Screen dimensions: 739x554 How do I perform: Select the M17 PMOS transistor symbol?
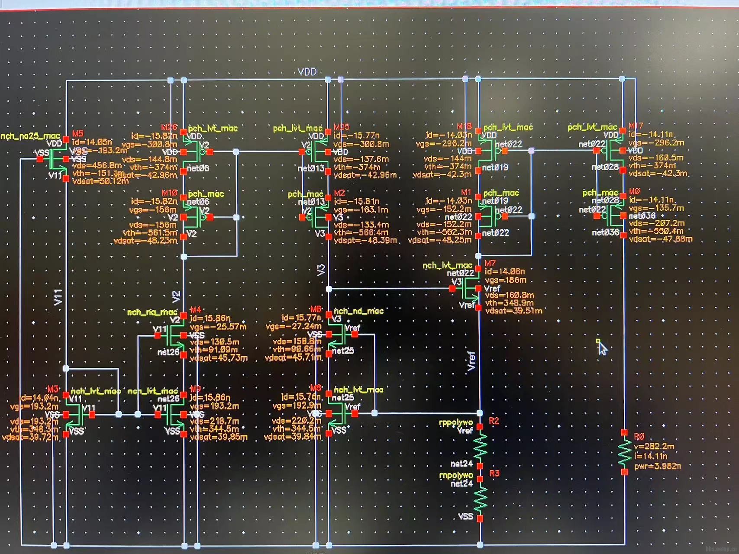pyautogui.click(x=610, y=151)
